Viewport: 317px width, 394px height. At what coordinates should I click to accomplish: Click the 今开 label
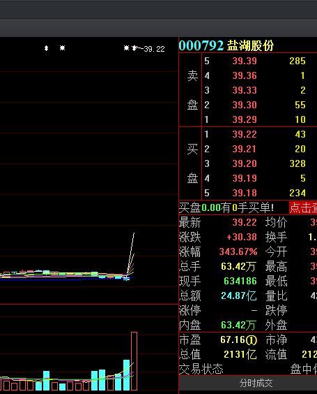(x=276, y=251)
